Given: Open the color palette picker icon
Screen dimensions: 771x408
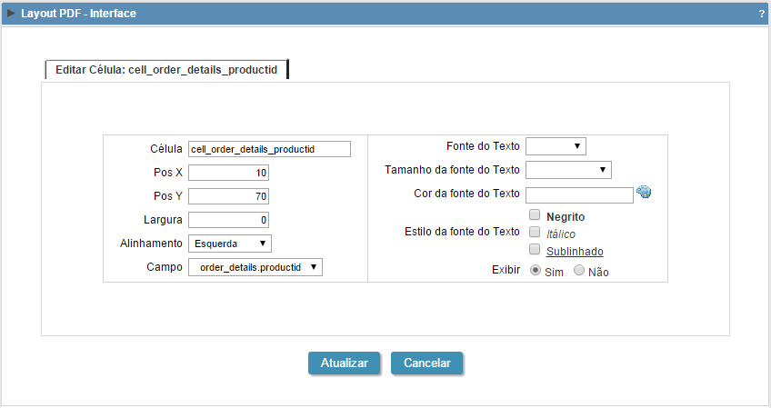Looking at the screenshot, I should click(x=645, y=192).
